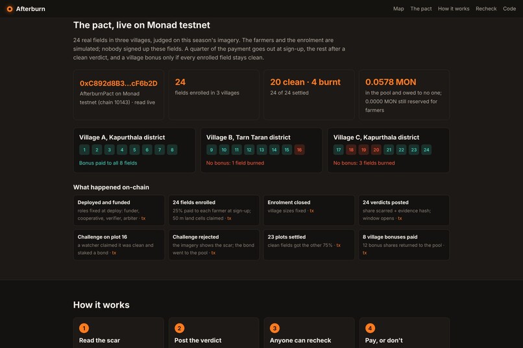The width and height of the screenshot is (523, 348).
Task: Click the 'Anyone can recheck' step title
Action: tap(300, 340)
